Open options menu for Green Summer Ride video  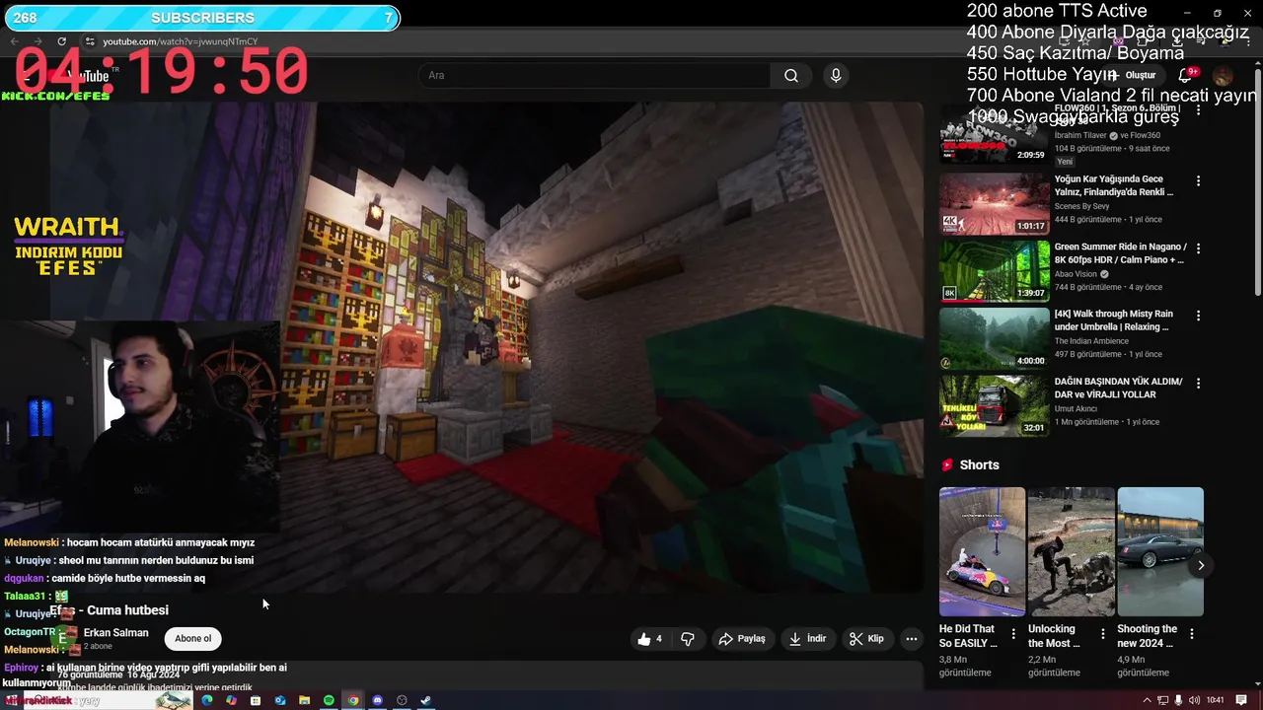tap(1199, 248)
